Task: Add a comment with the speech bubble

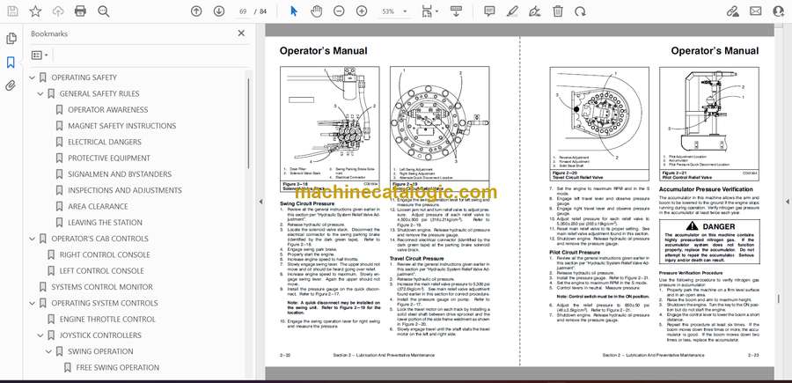Action: point(489,11)
